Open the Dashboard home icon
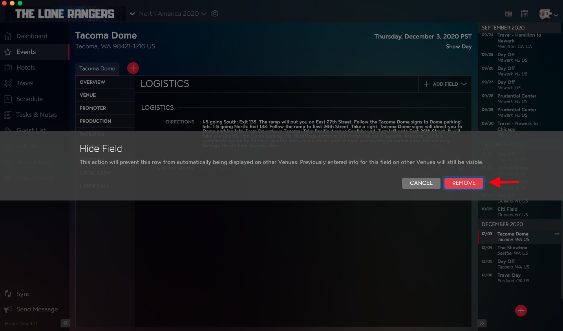Image resolution: width=563 pixels, height=331 pixels. tap(8, 36)
